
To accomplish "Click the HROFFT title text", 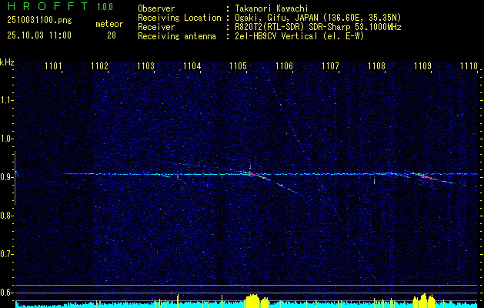I will [47, 6].
